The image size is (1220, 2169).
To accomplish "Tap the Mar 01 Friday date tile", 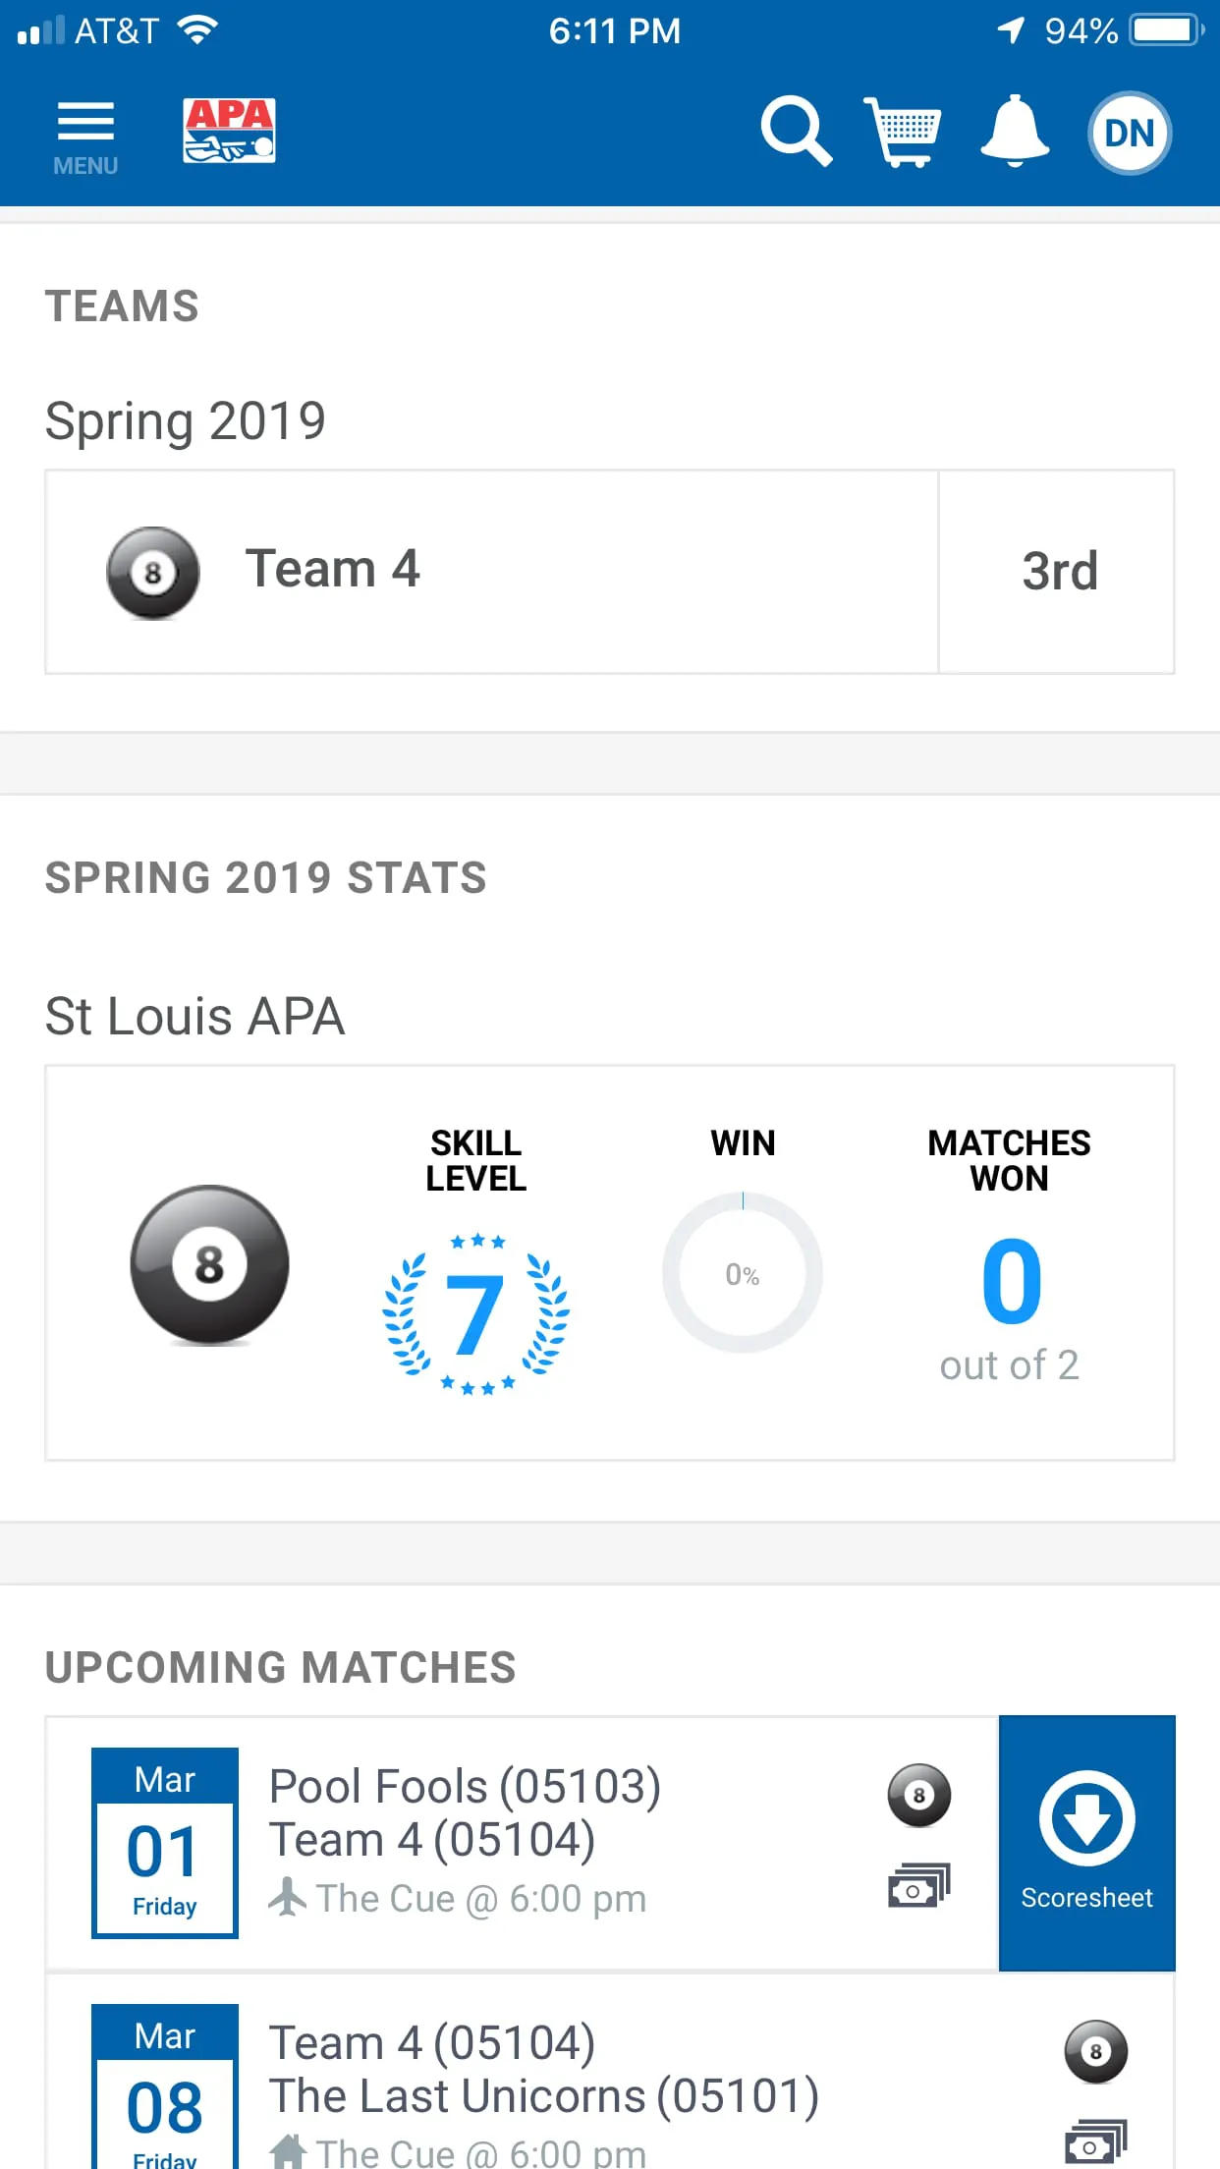I will point(165,1842).
